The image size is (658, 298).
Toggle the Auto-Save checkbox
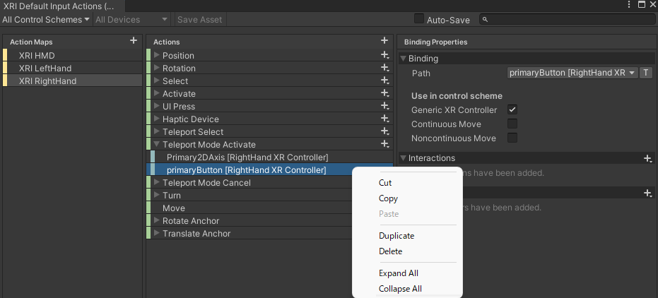point(419,19)
